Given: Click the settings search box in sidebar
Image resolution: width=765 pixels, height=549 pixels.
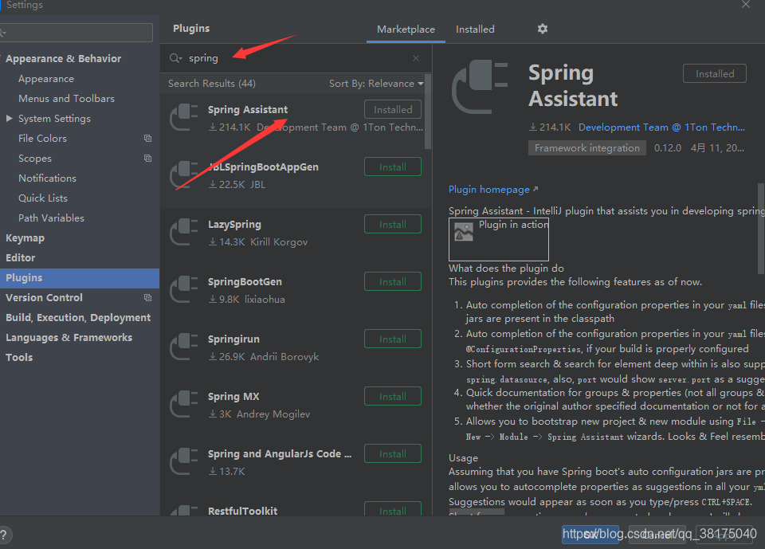Looking at the screenshot, I should [76, 33].
